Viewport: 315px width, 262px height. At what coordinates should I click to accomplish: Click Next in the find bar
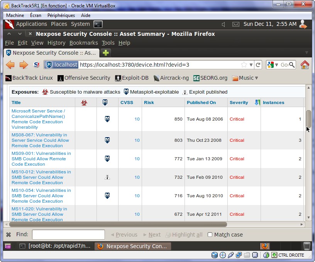tap(152, 235)
